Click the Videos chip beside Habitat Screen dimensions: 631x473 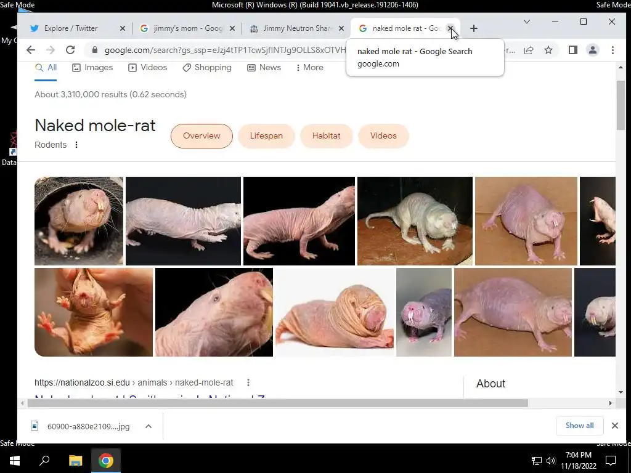(383, 136)
